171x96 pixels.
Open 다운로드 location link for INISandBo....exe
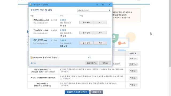coord(63,20)
